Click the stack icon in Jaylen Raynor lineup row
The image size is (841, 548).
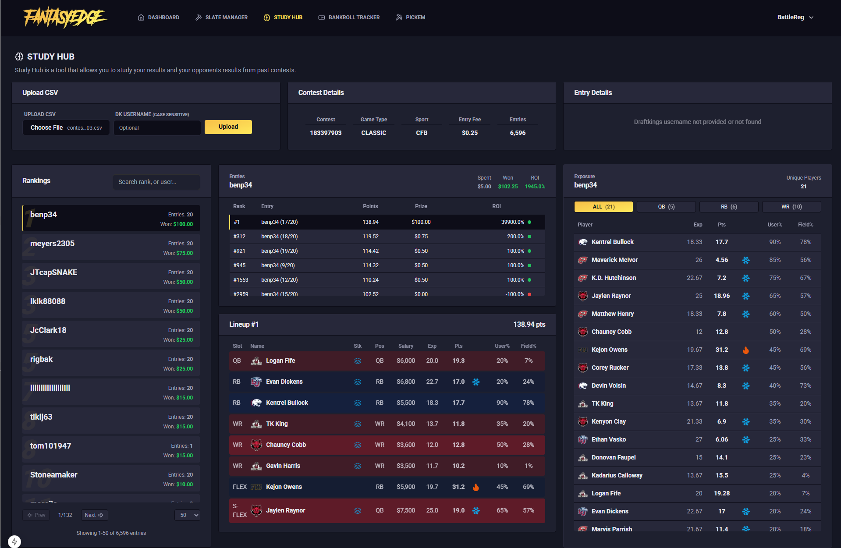[x=358, y=511]
